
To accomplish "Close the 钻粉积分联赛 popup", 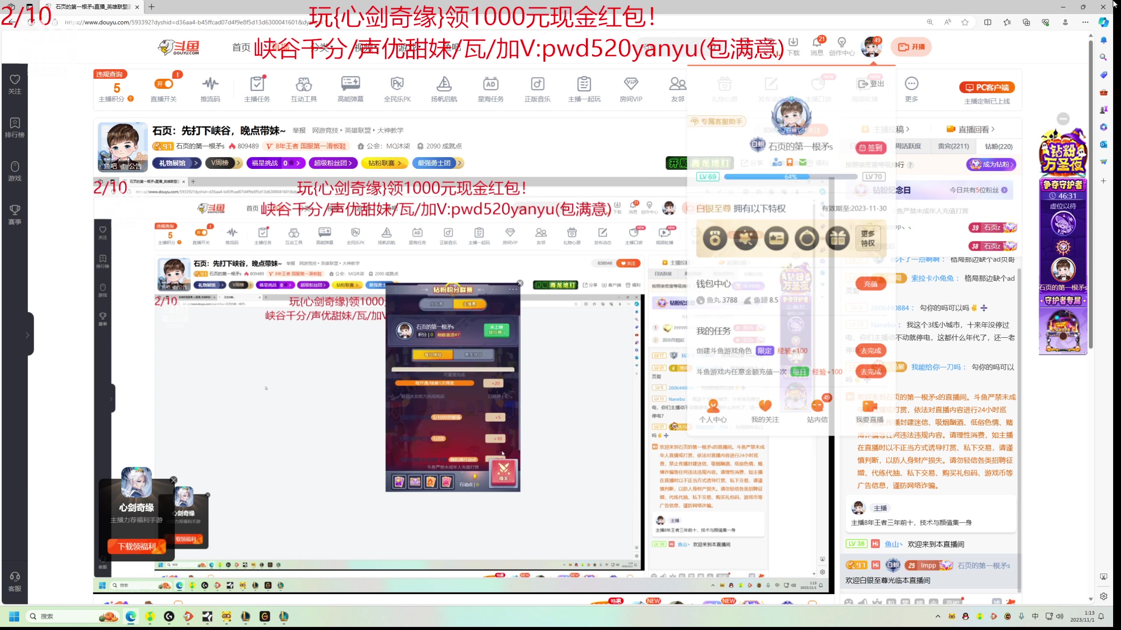I will [520, 283].
